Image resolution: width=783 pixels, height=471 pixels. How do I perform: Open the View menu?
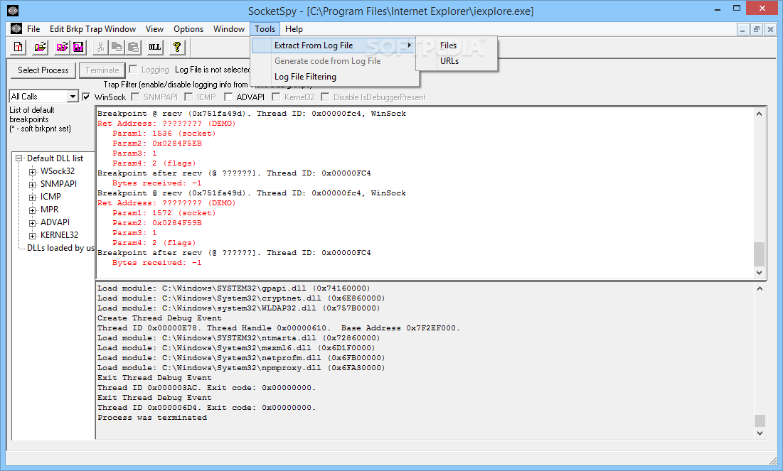[154, 29]
